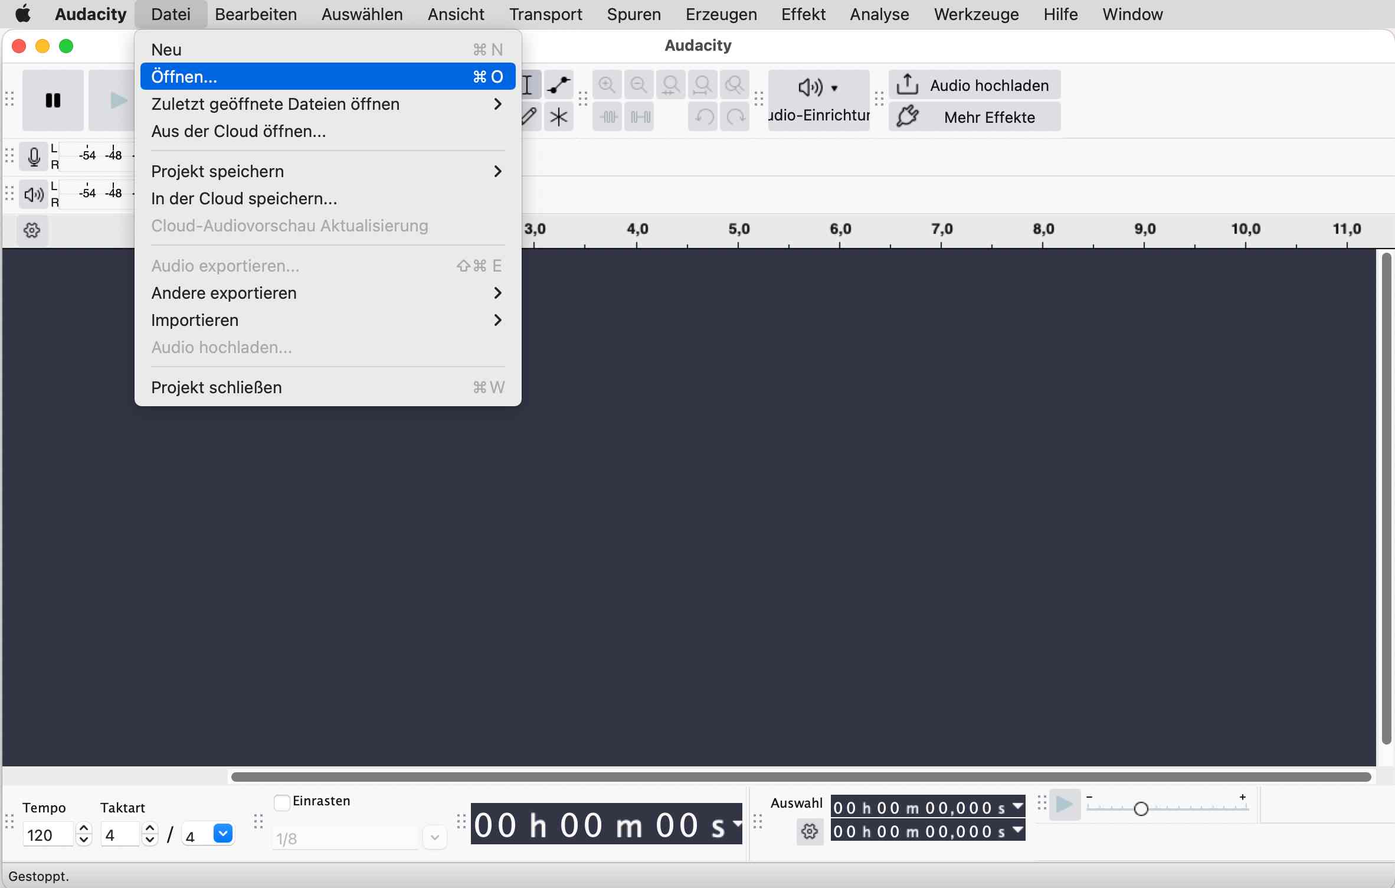Viewport: 1395px width, 888px height.
Task: Click the Mehr Effekte button
Action: pyautogui.click(x=975, y=117)
